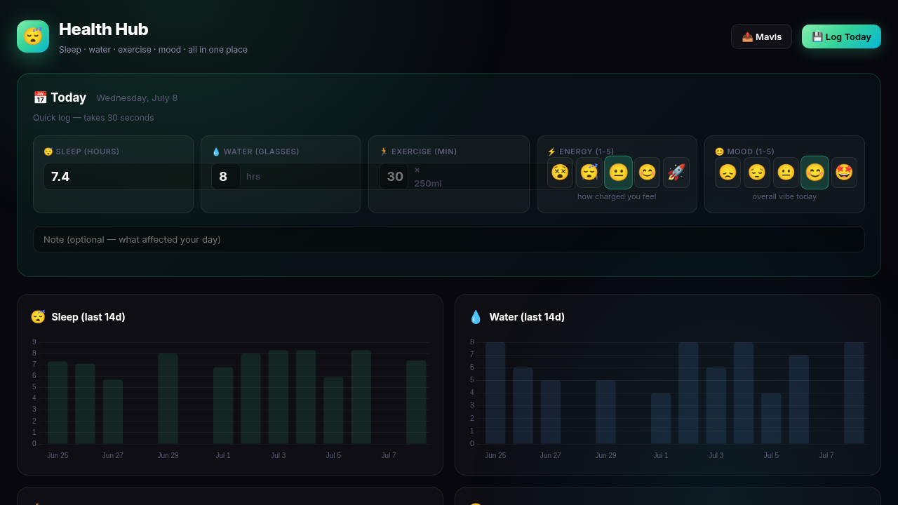Select the sleeping face energy level

point(589,173)
